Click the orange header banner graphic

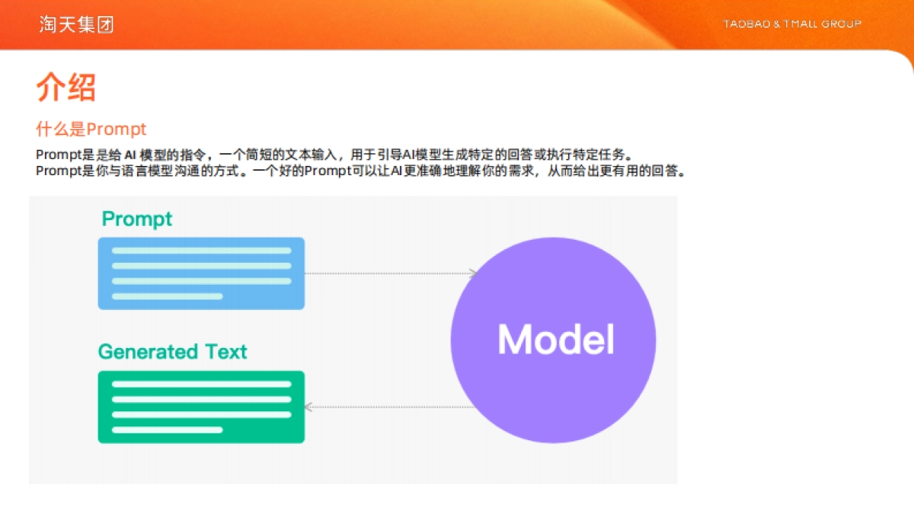(457, 23)
